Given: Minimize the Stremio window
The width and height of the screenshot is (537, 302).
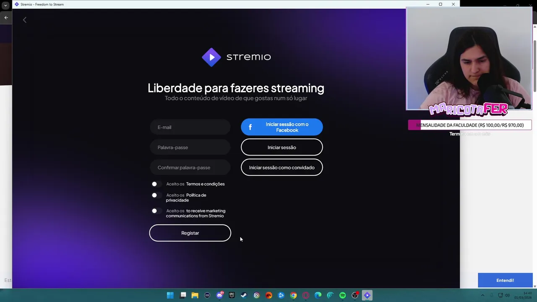Looking at the screenshot, I should tap(428, 4).
